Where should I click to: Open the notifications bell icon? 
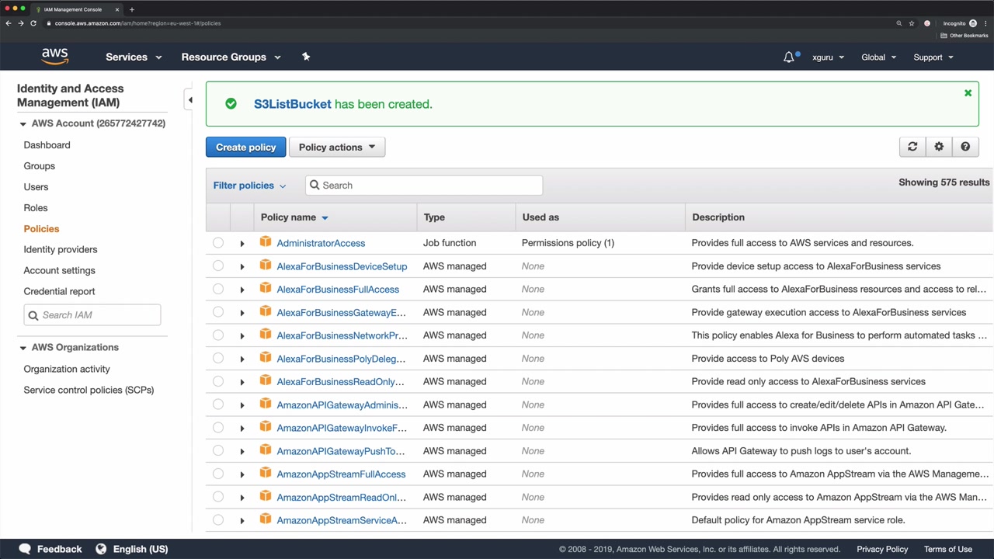[789, 57]
